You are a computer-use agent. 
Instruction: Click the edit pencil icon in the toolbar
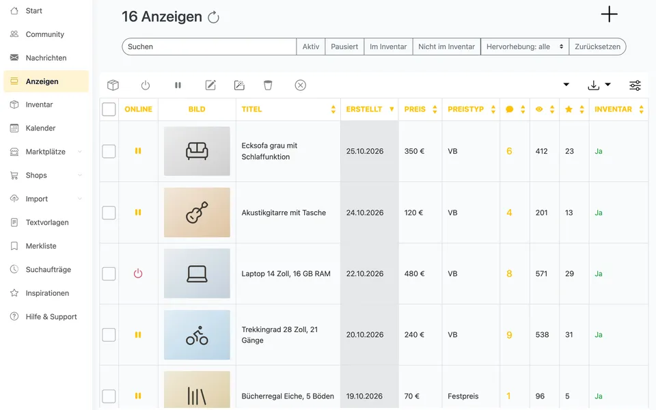point(210,85)
